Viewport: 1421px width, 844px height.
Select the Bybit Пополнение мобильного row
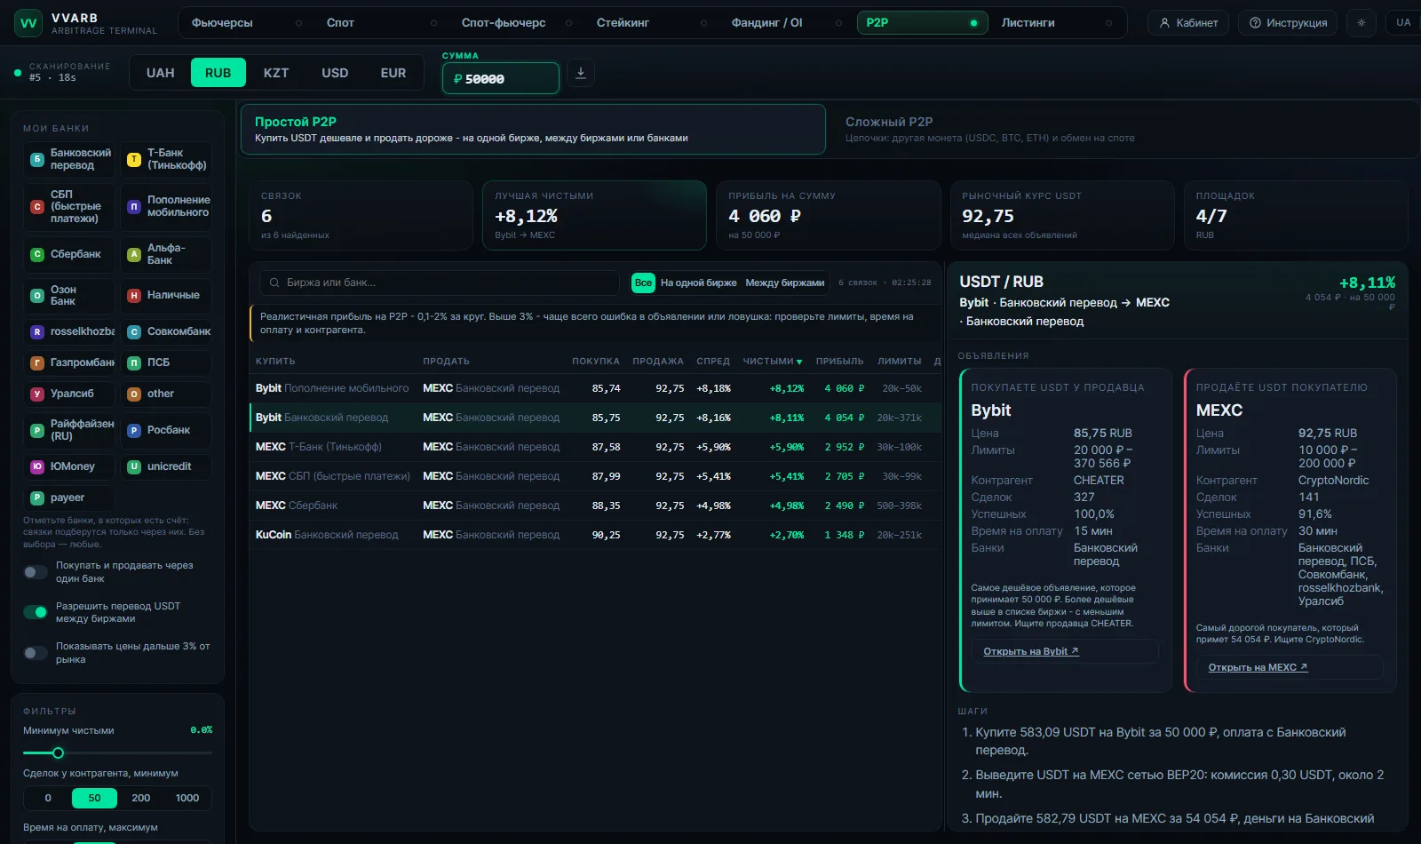click(x=593, y=388)
